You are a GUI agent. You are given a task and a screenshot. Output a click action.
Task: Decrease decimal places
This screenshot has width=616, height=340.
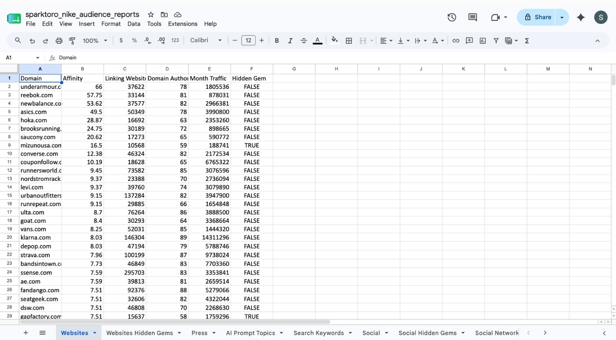click(x=148, y=41)
